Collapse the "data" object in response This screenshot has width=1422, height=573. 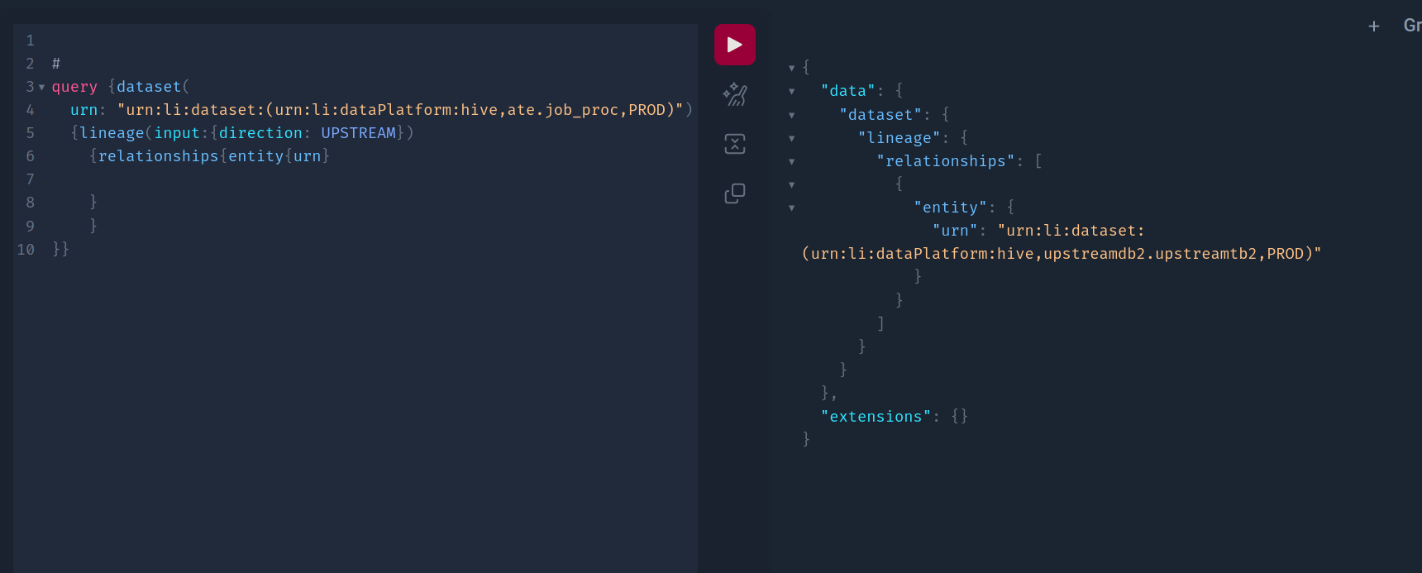click(x=791, y=91)
